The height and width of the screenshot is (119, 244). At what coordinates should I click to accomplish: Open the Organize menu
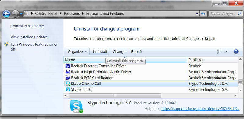tap(77, 52)
